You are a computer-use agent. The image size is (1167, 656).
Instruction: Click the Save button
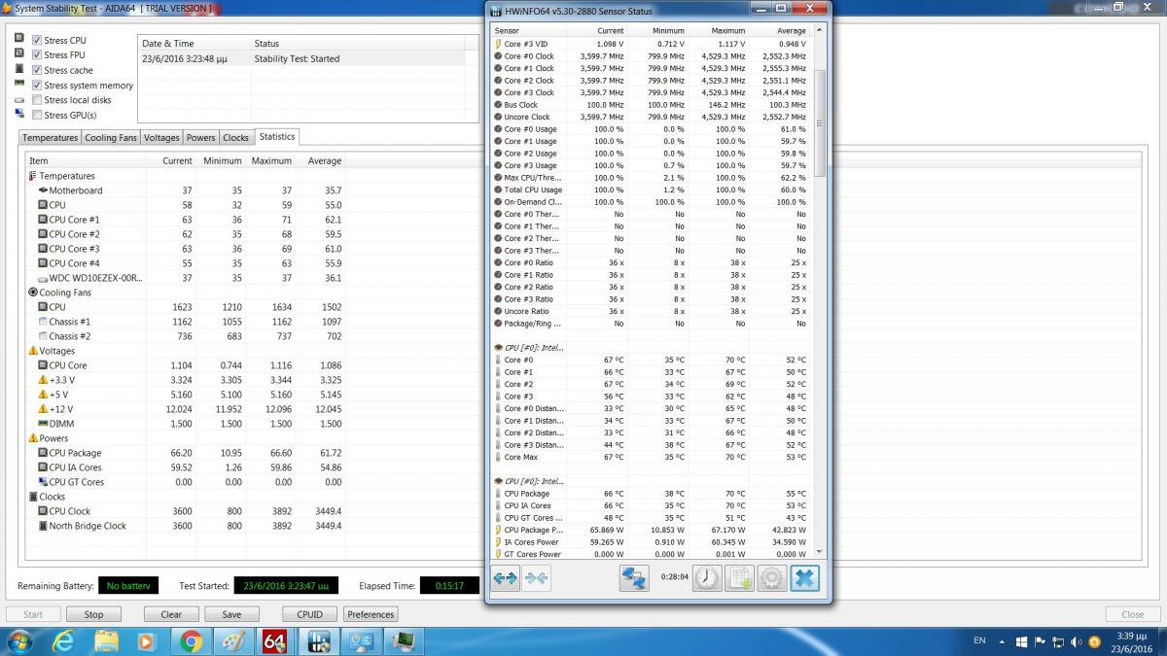pyautogui.click(x=231, y=614)
